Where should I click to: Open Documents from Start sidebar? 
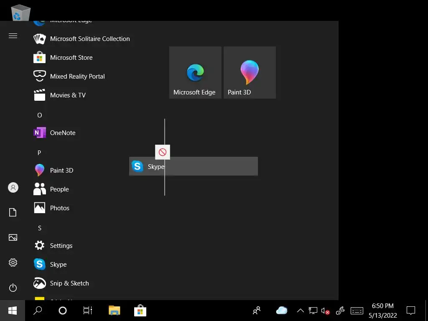pyautogui.click(x=13, y=212)
